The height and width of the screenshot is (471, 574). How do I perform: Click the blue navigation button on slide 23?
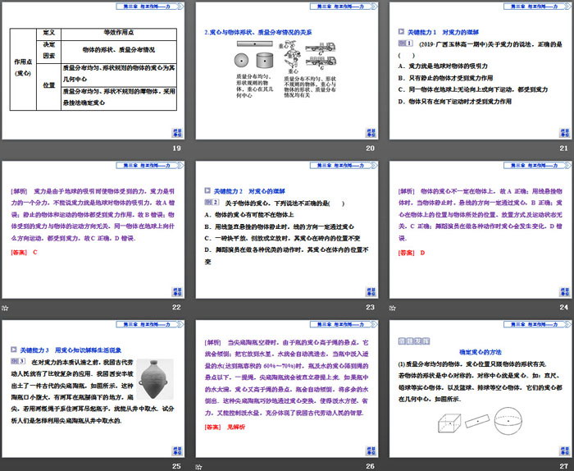[x=370, y=291]
